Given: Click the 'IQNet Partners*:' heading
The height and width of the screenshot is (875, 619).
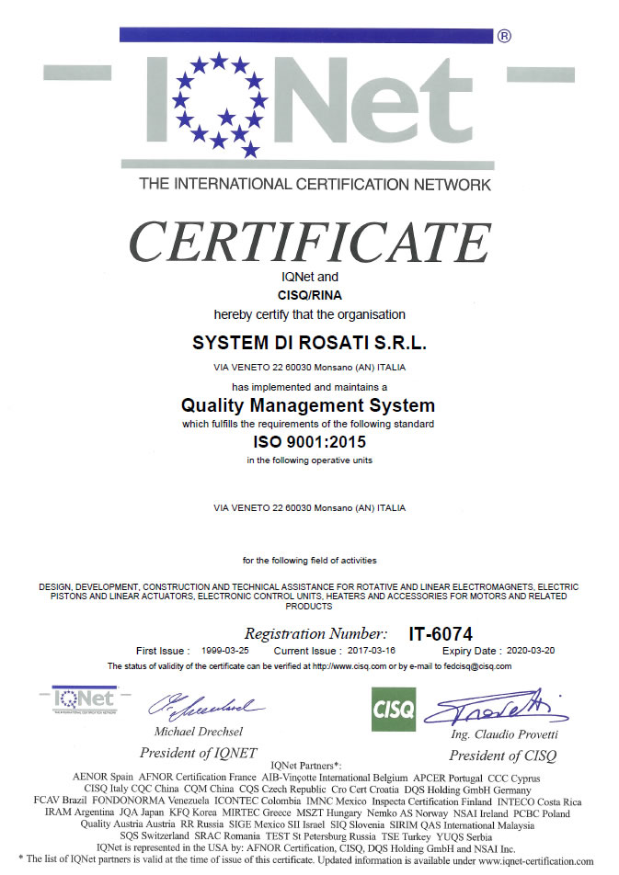Looking at the screenshot, I should (x=306, y=766).
